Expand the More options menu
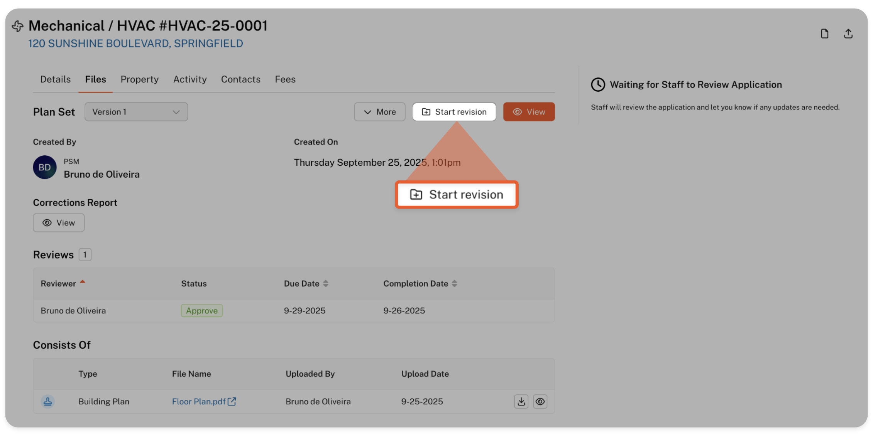873x434 pixels. click(x=380, y=112)
